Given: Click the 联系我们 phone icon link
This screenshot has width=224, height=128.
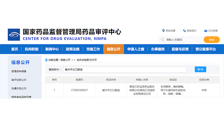Looking at the screenshot, I should click(x=185, y=31).
